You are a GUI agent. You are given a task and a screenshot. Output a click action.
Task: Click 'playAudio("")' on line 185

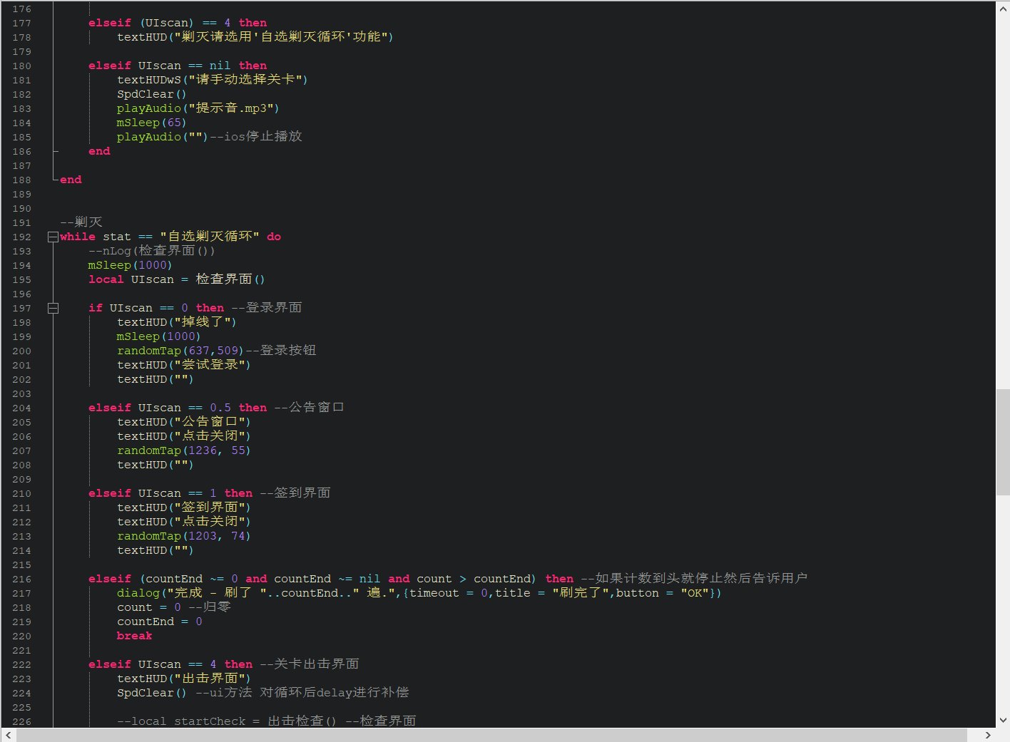pos(162,137)
